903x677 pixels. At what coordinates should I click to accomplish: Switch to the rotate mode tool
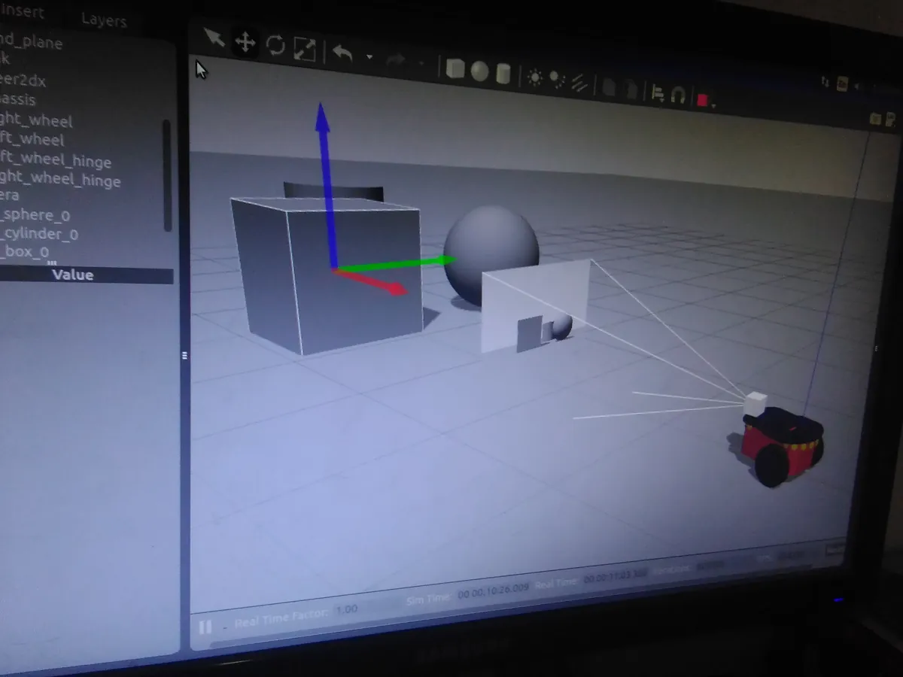[x=275, y=46]
